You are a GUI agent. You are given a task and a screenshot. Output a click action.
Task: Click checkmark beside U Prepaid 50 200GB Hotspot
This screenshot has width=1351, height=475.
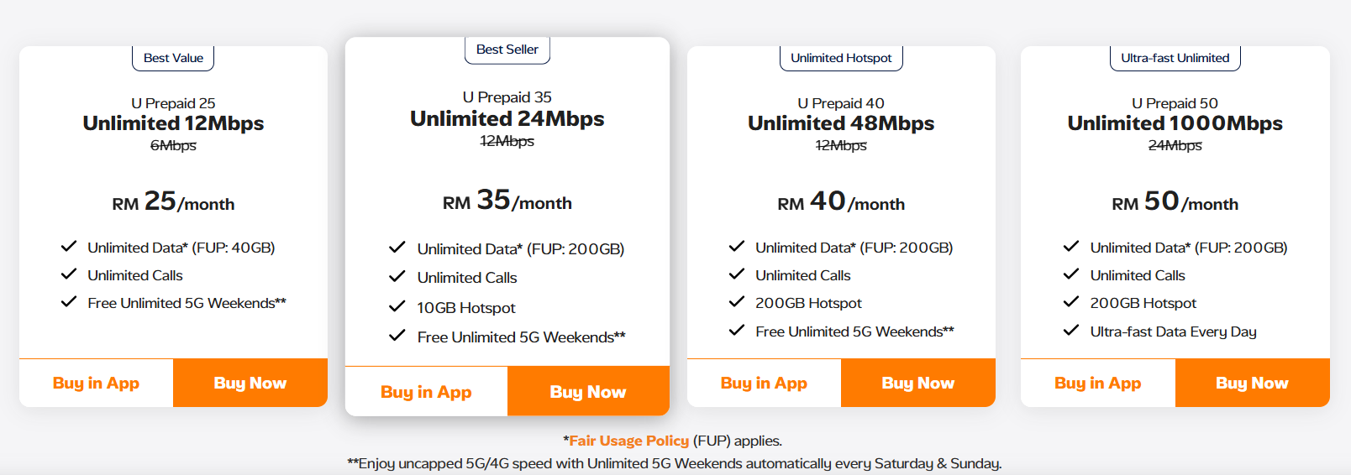pos(1071,302)
